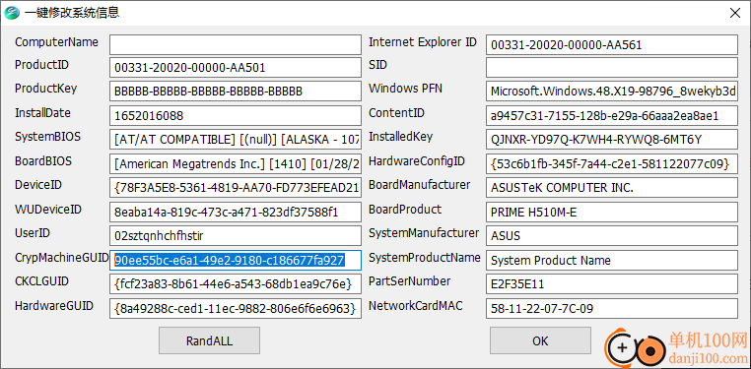Edit the ProductKey BBBBB field
The width and height of the screenshot is (751, 369).
(236, 92)
